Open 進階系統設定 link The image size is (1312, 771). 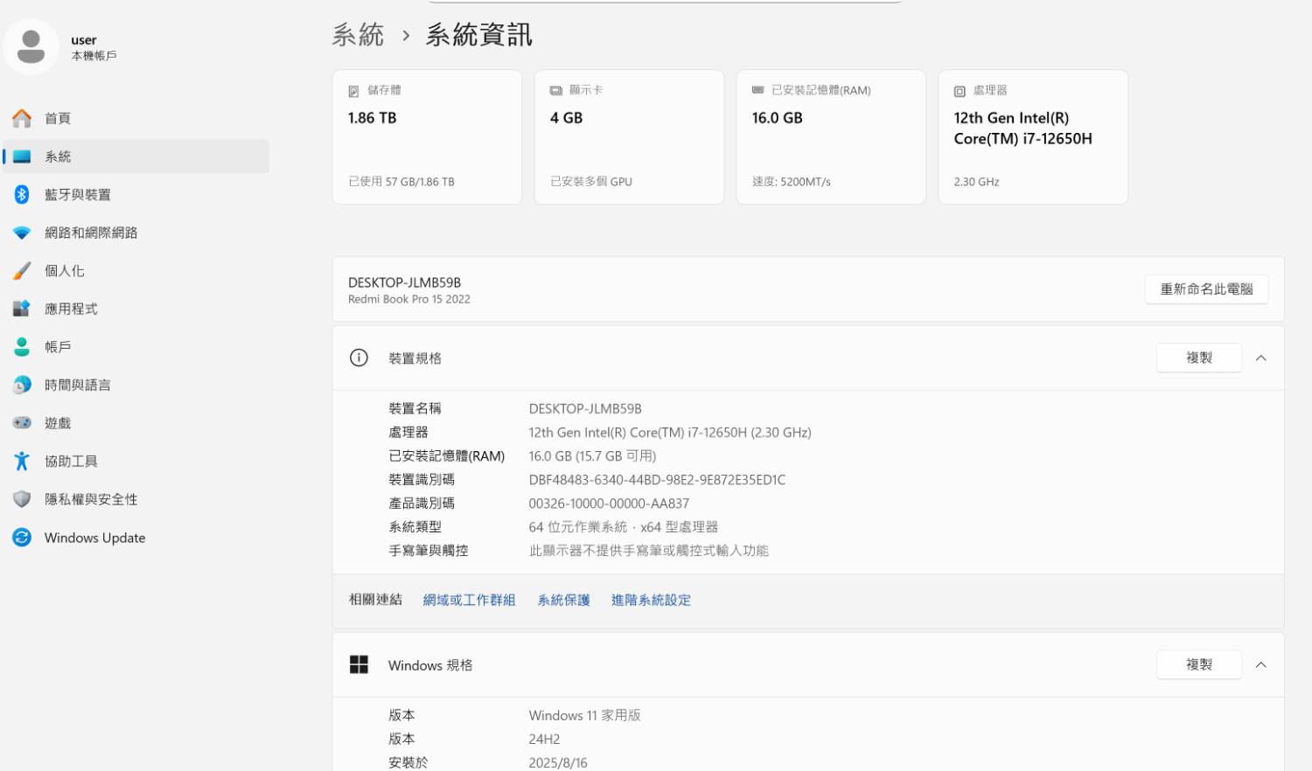[x=651, y=600]
